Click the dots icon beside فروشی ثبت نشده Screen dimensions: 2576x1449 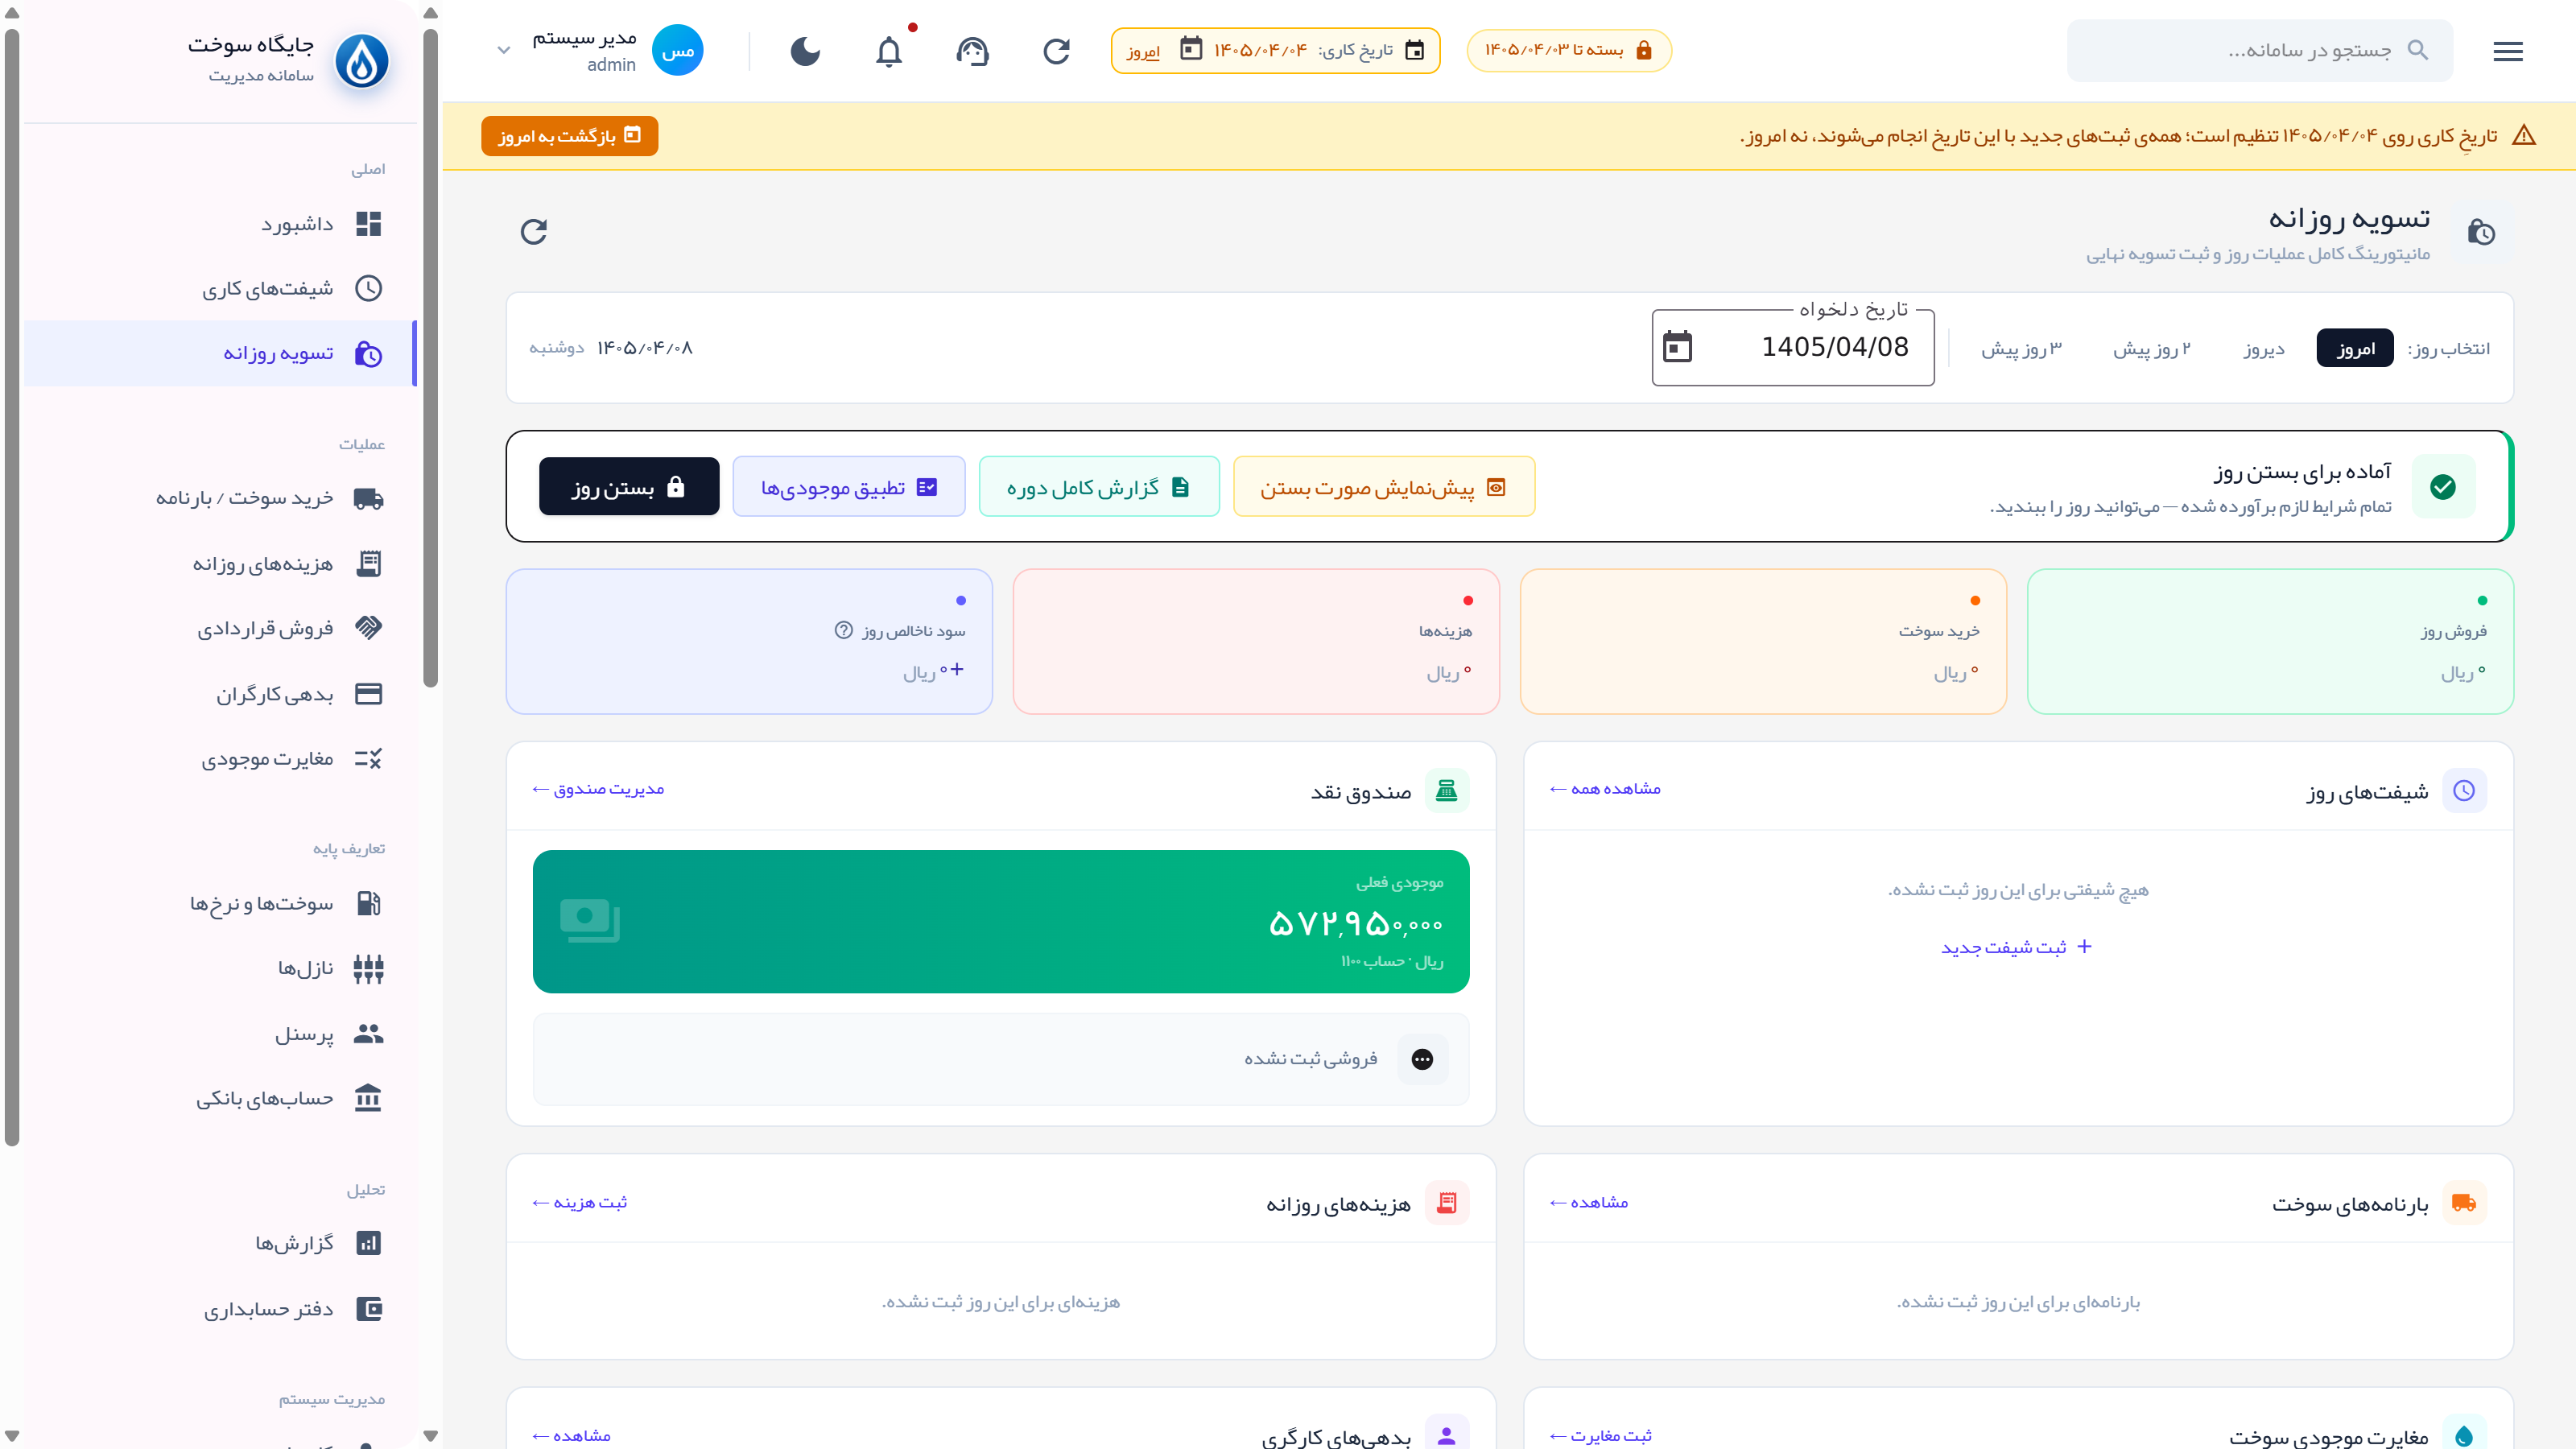coord(1422,1059)
